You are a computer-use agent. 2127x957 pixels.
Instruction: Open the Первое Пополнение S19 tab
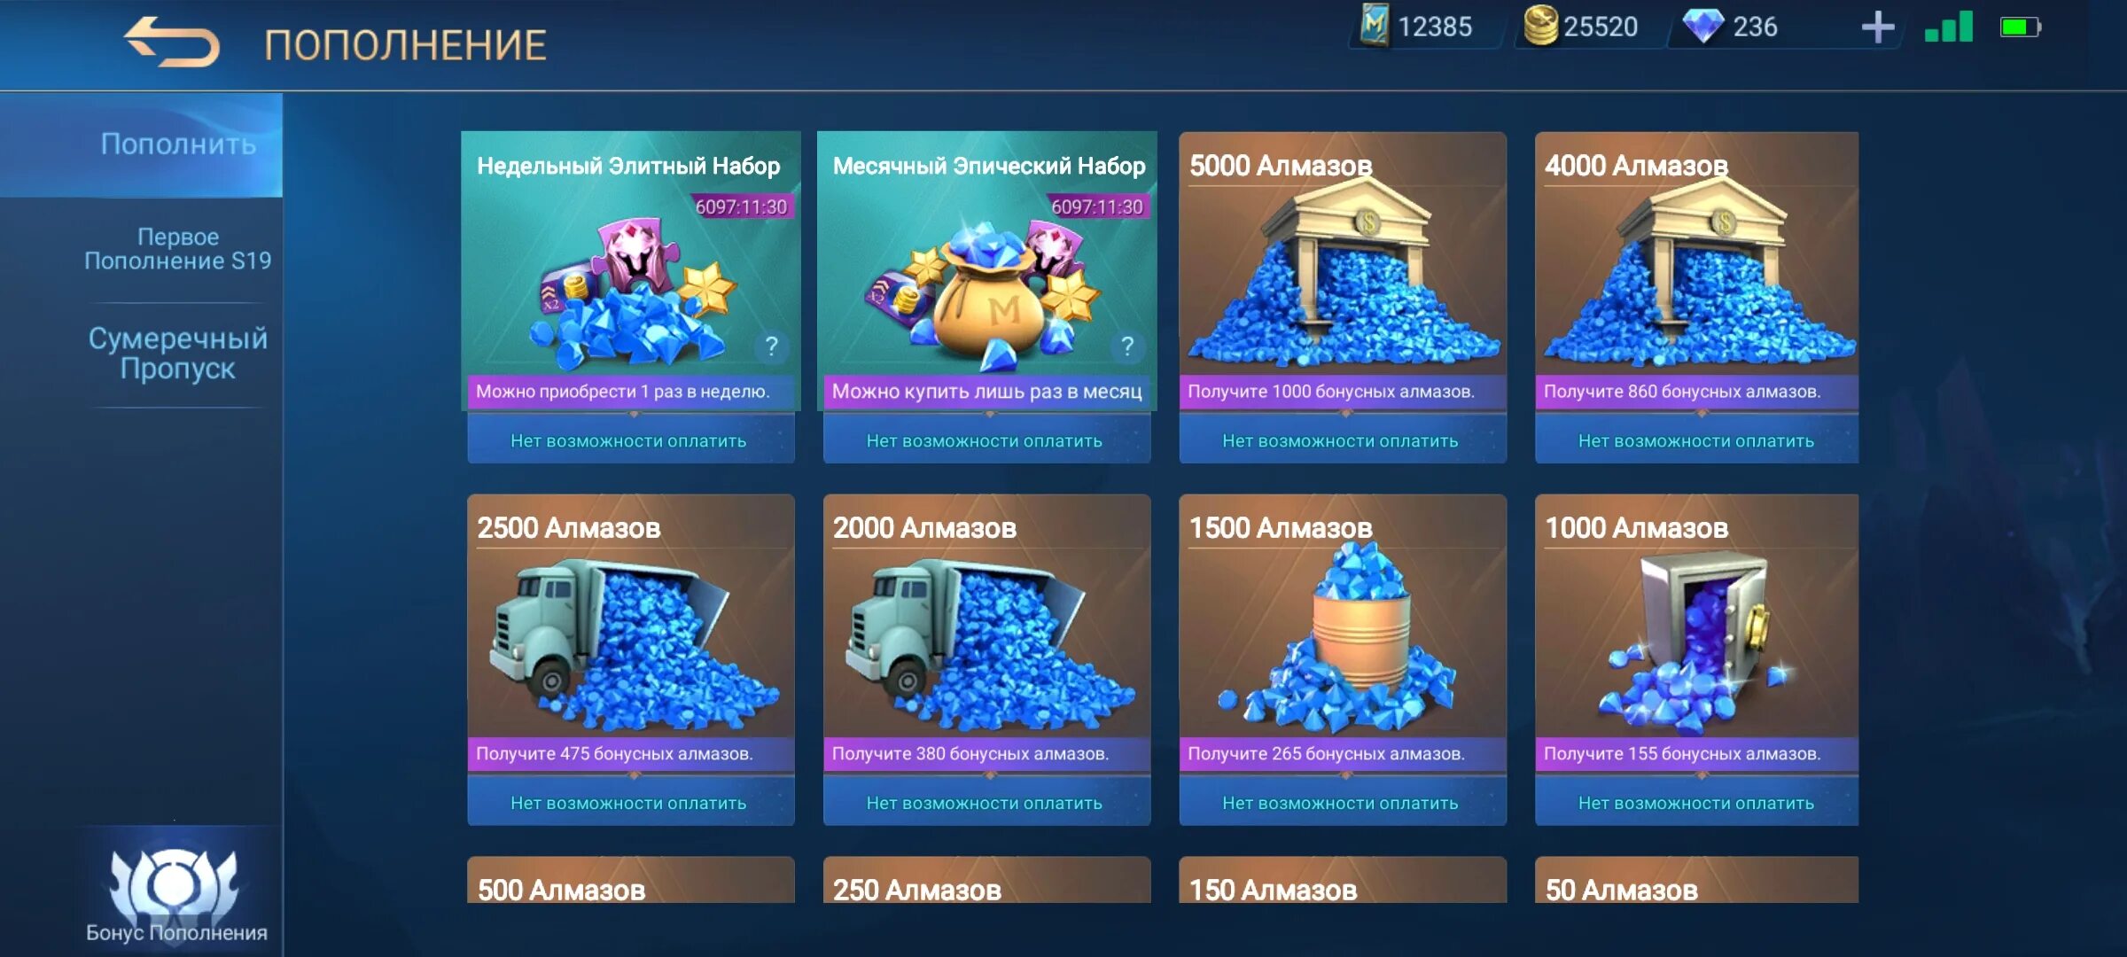pyautogui.click(x=177, y=249)
